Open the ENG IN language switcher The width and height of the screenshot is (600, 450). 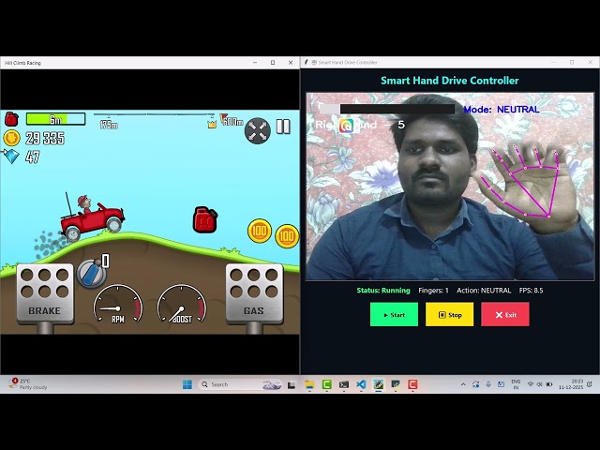[516, 384]
